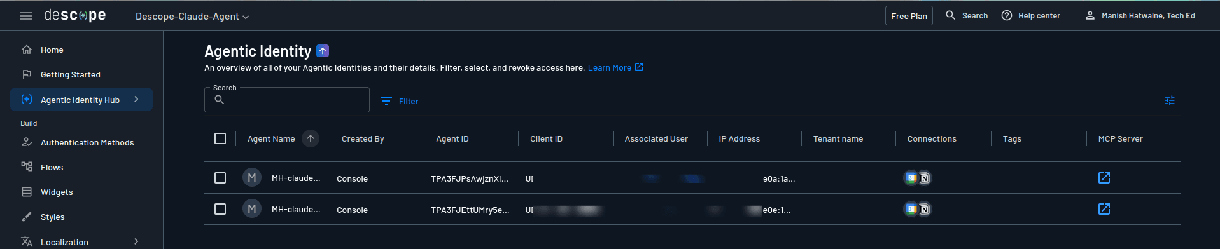
Task: Open the Styles page
Action: point(81,217)
